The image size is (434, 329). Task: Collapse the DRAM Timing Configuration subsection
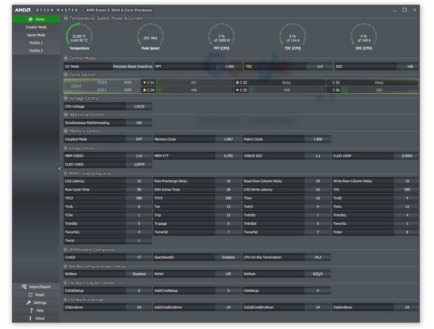click(65, 173)
